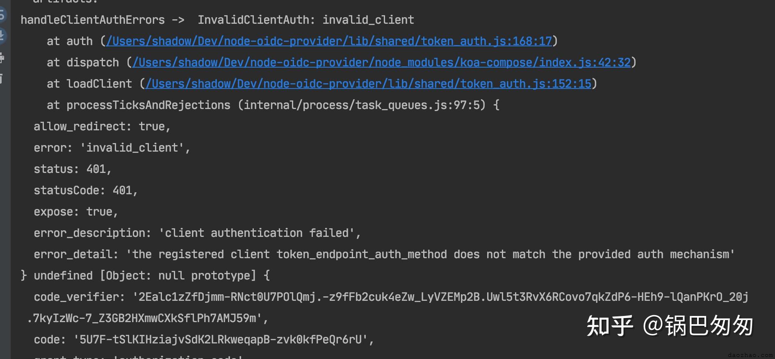
Task: Open koa-compose index.js:42:32 link
Action: pyautogui.click(x=382, y=62)
